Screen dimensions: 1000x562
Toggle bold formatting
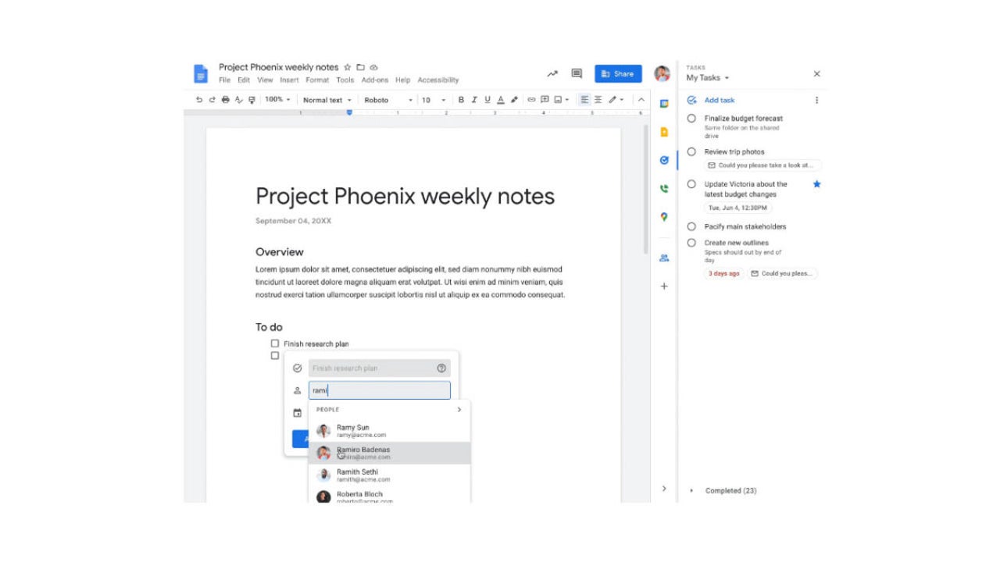pyautogui.click(x=460, y=100)
